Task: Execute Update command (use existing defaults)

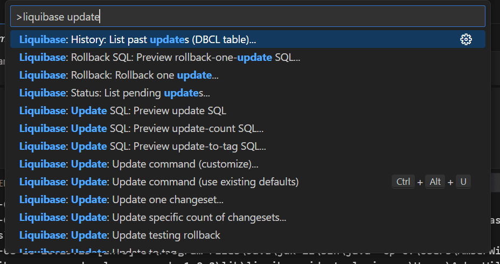Action: (x=158, y=182)
